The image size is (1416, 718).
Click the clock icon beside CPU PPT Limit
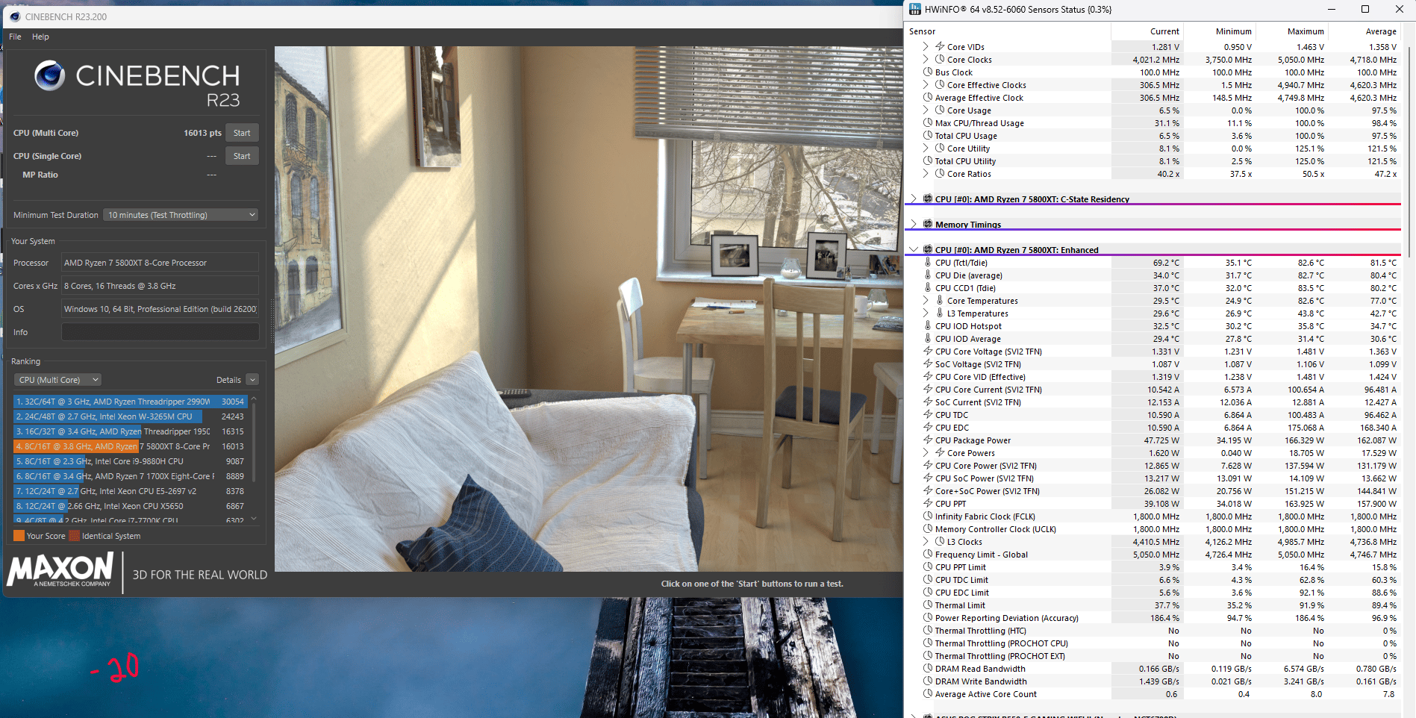[928, 567]
